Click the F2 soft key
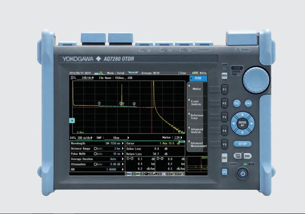 coord(224,103)
